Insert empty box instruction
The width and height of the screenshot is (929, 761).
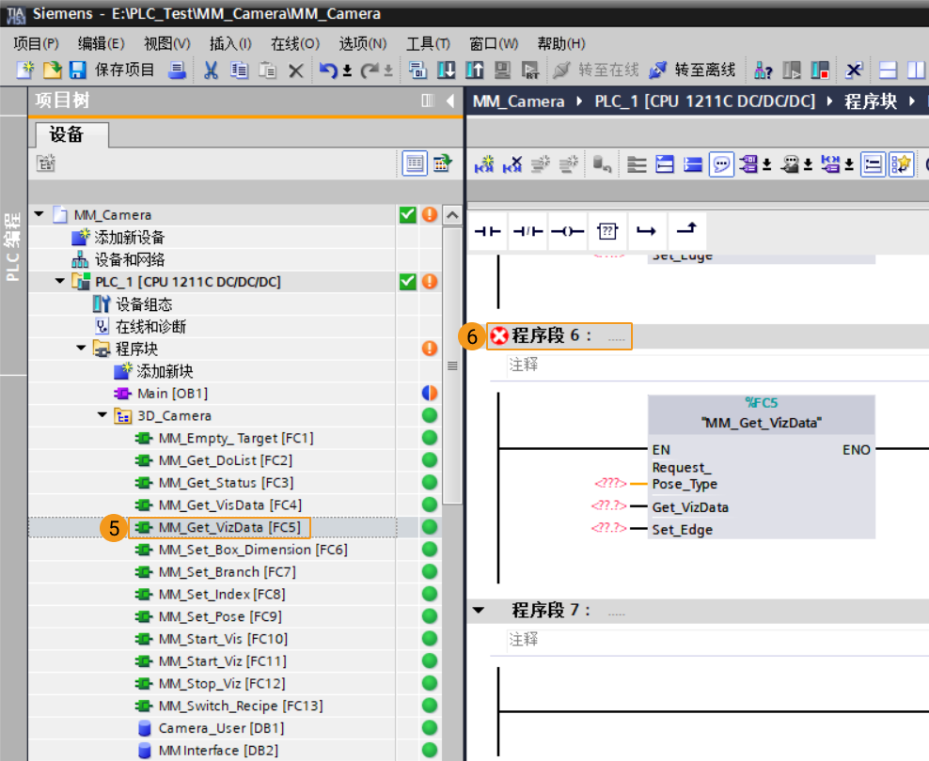click(x=607, y=231)
